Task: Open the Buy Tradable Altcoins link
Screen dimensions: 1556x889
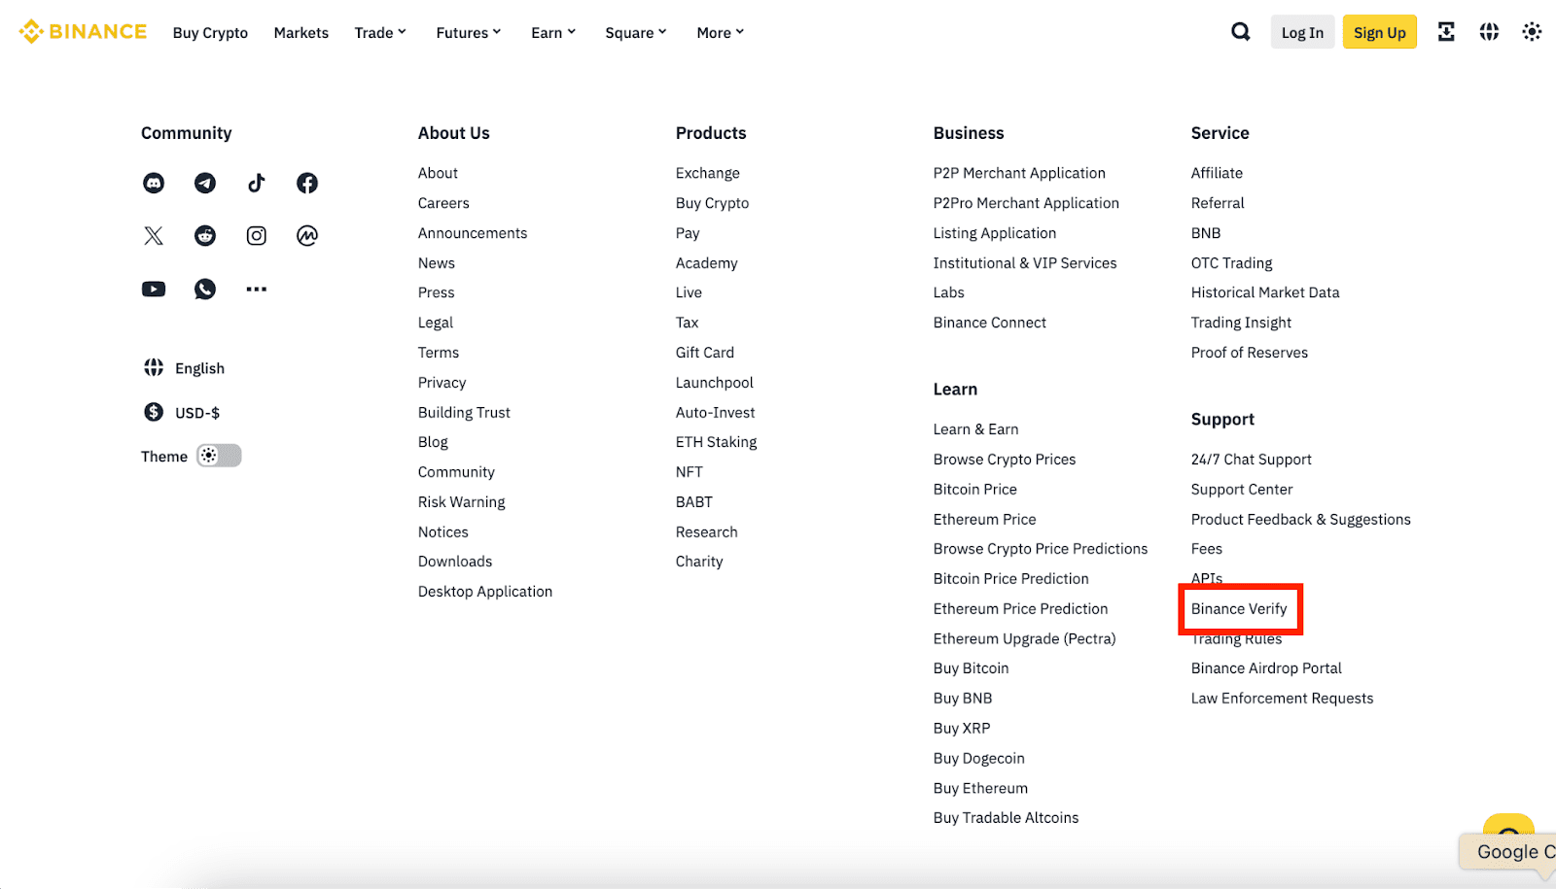Action: (1007, 818)
